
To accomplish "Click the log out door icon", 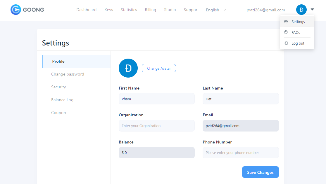I will click(x=286, y=43).
